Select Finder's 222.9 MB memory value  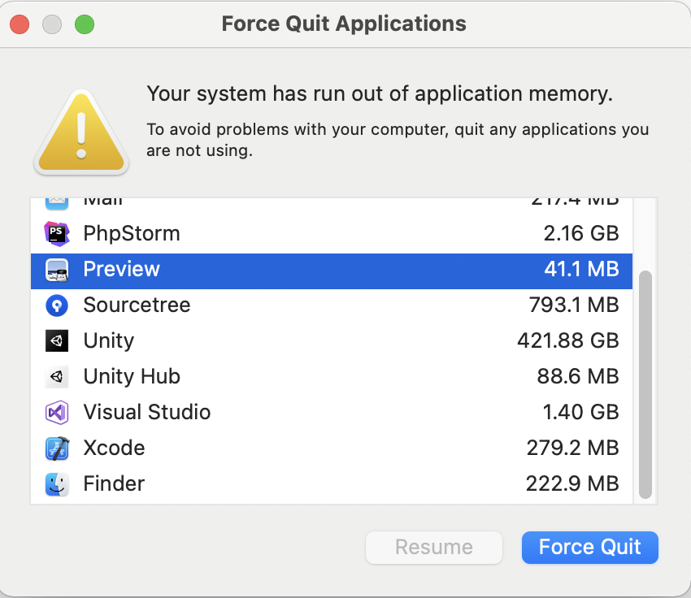coord(572,484)
